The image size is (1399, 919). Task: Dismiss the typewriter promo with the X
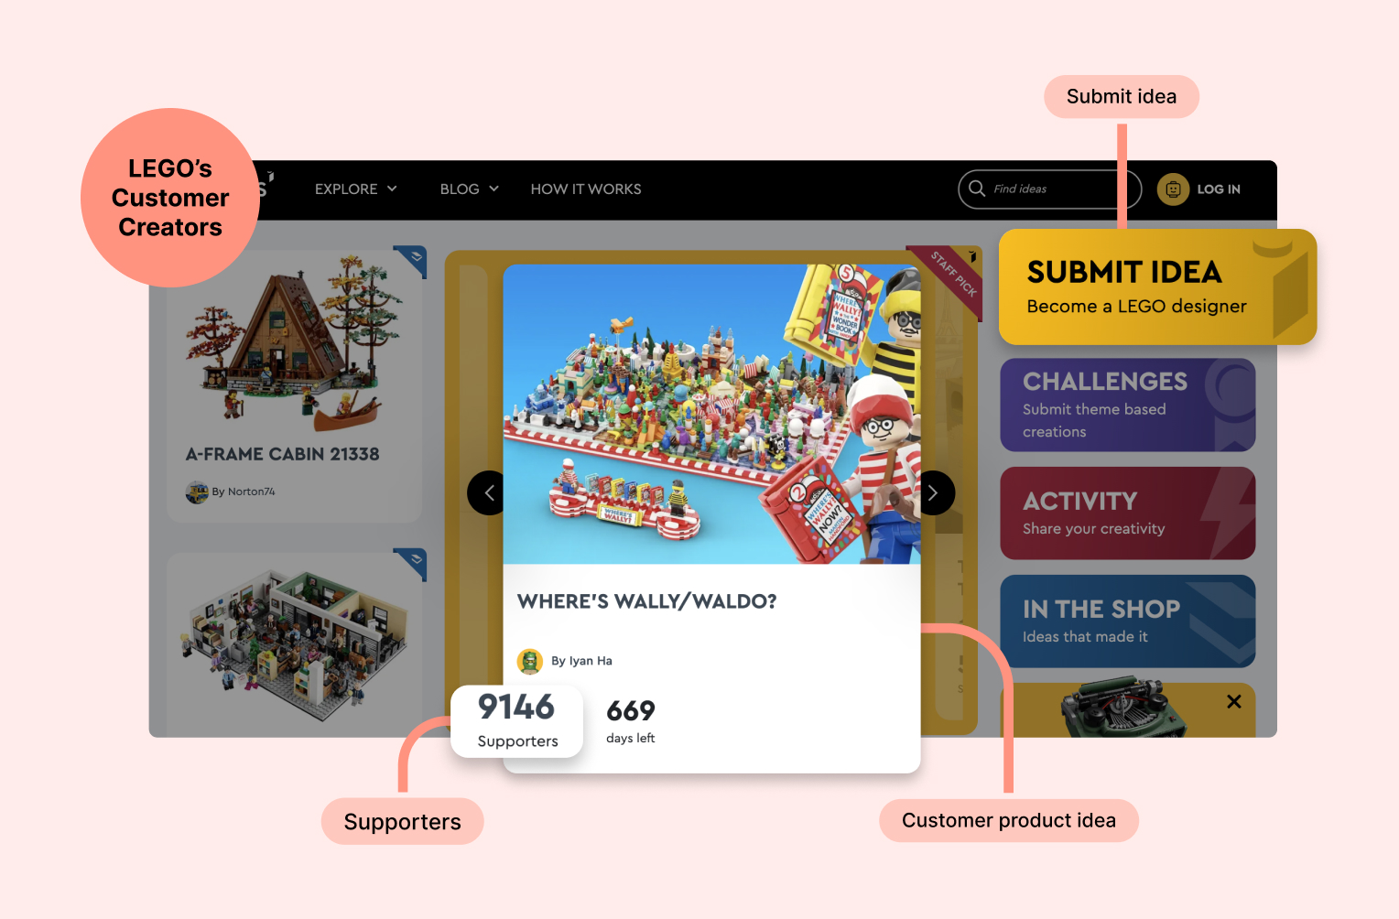1233,700
